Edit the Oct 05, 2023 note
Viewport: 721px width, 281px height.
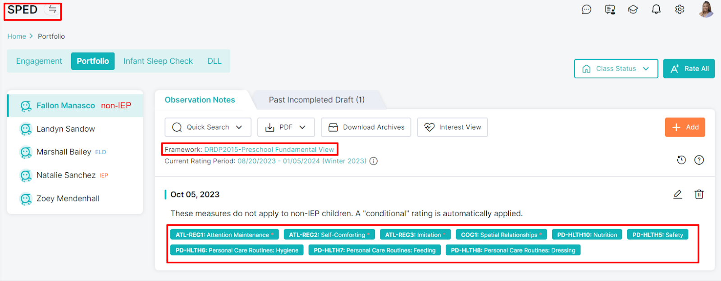(x=677, y=194)
